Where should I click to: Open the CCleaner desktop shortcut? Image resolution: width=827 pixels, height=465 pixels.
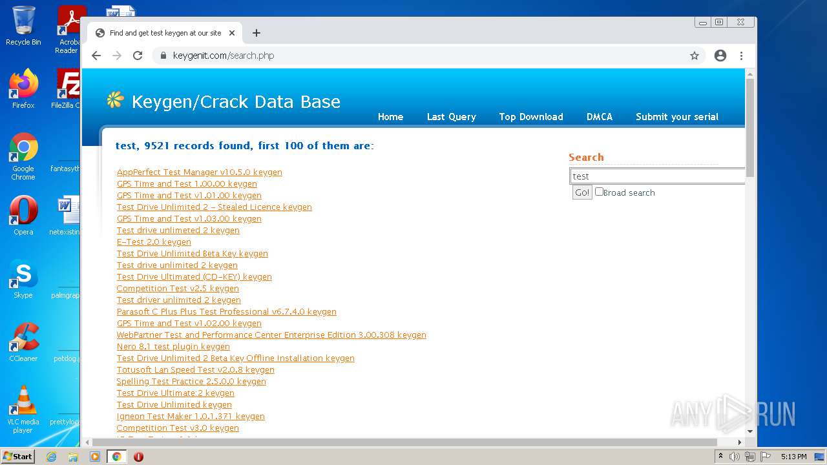click(23, 342)
